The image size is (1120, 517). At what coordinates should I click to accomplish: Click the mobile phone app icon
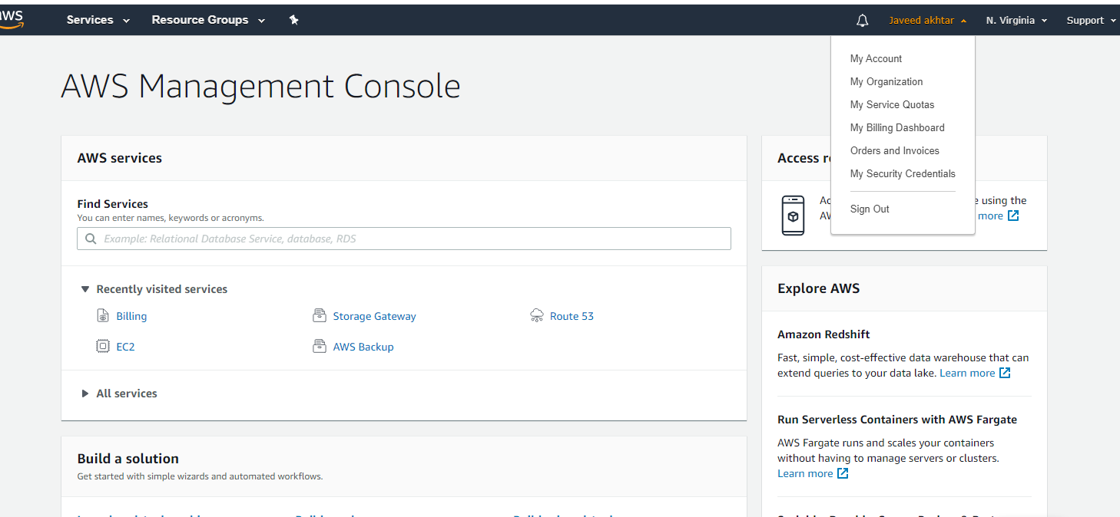[x=793, y=216]
